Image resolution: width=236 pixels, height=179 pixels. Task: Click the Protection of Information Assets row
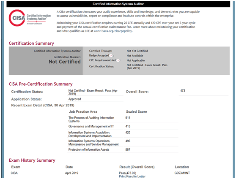click(x=89, y=149)
